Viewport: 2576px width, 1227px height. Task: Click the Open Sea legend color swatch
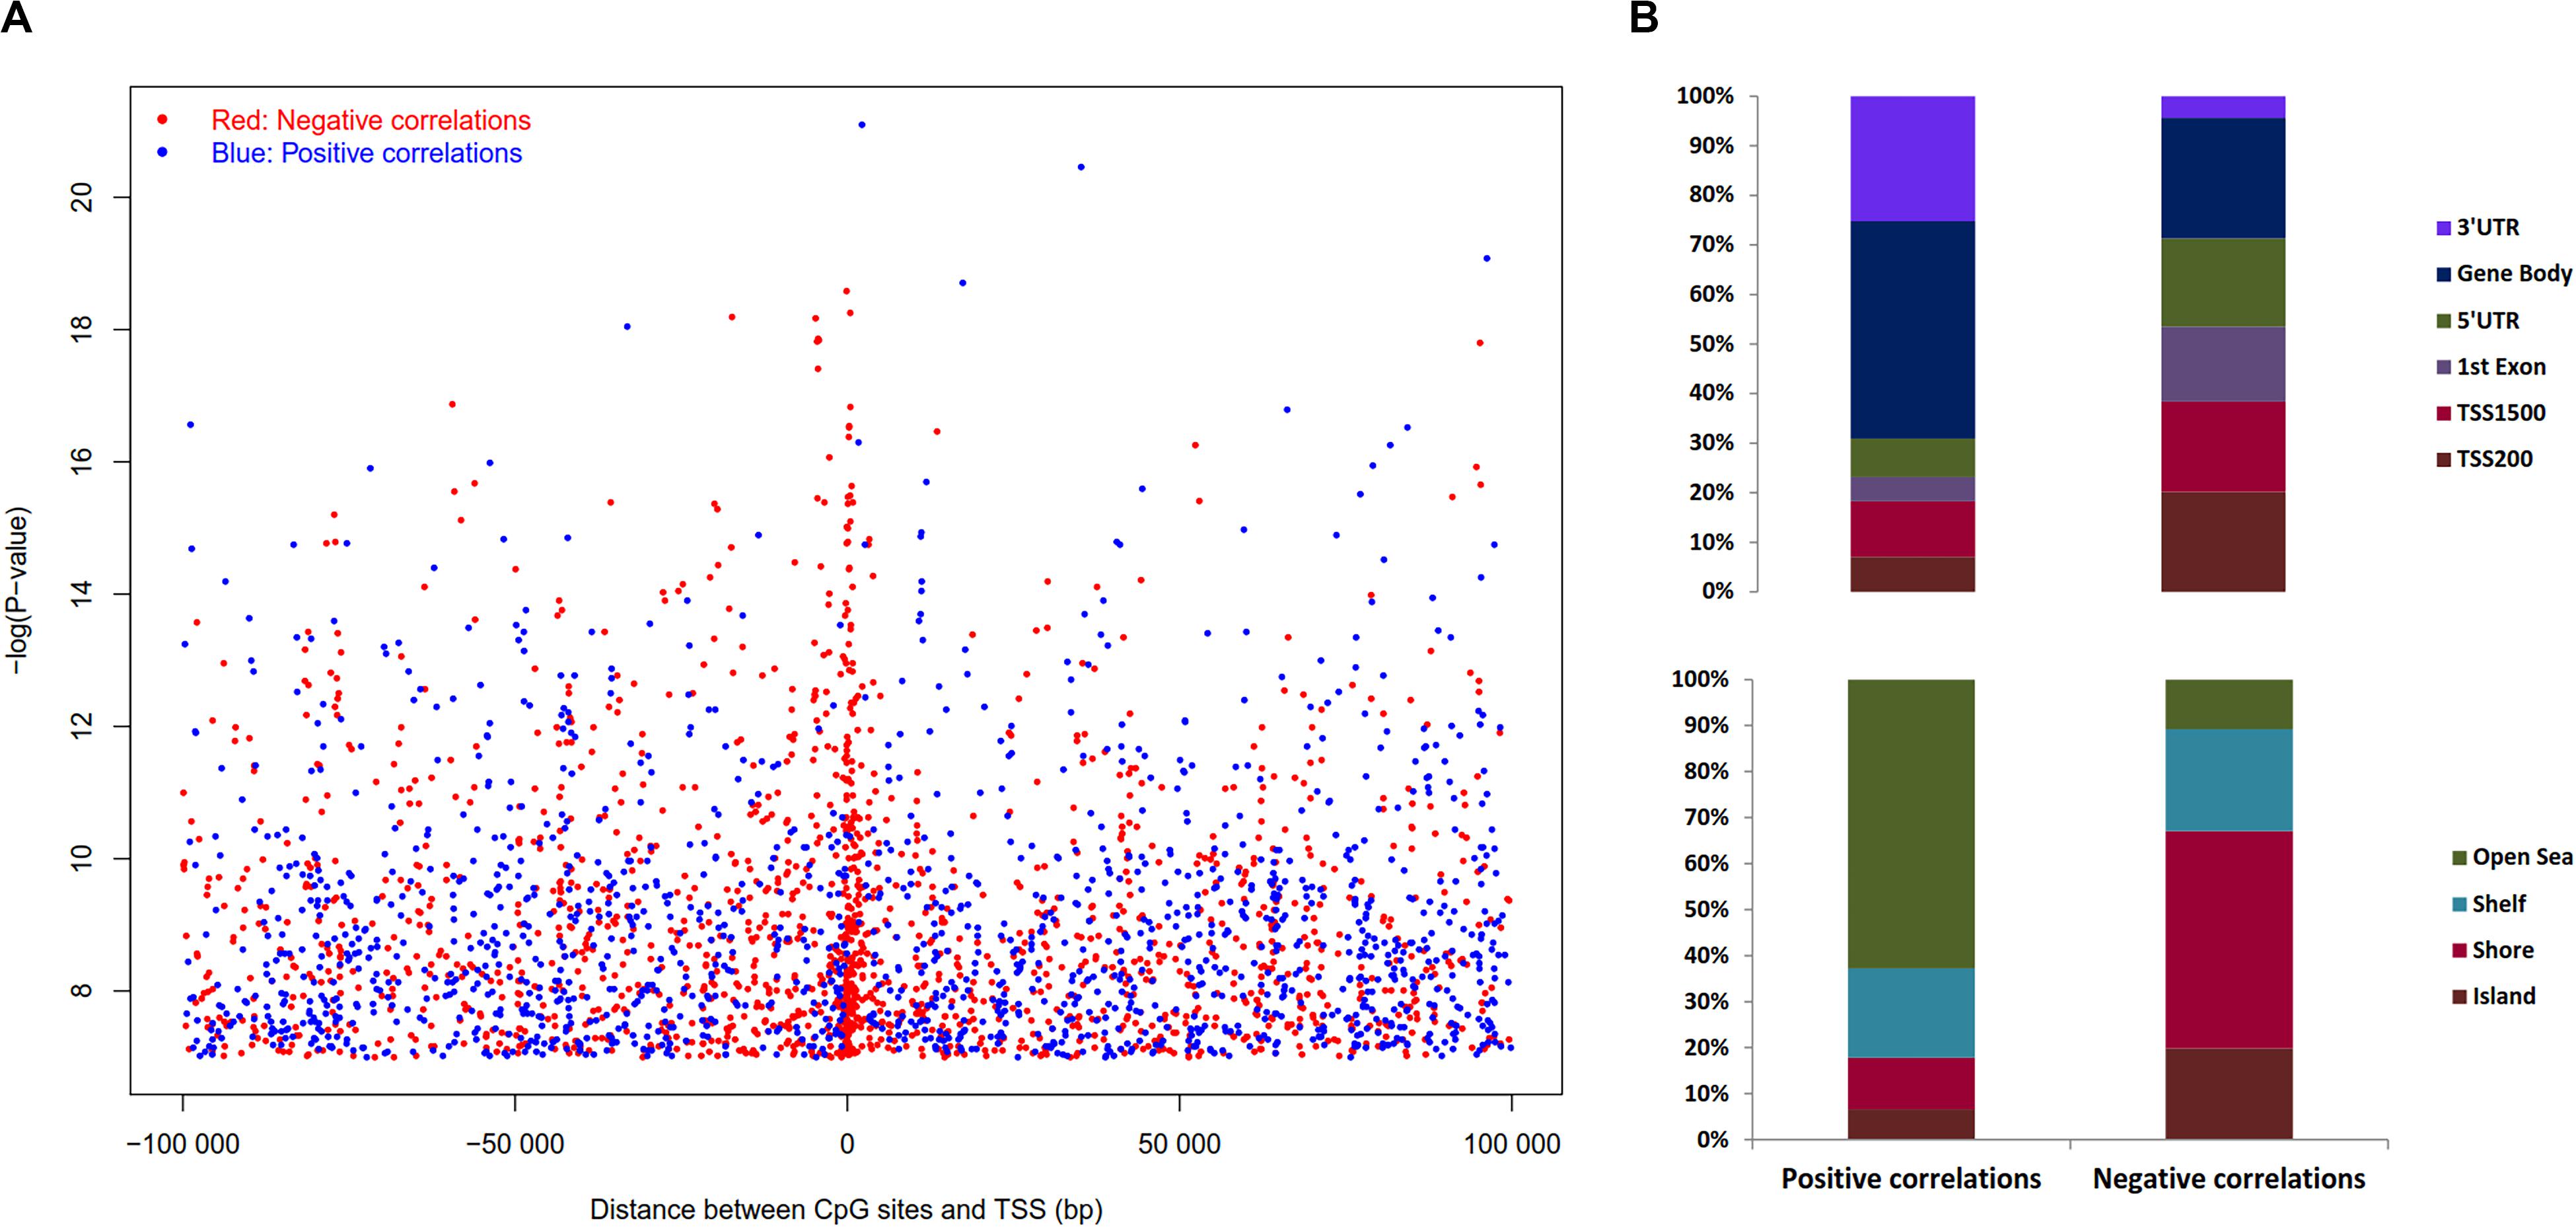coord(2460,858)
